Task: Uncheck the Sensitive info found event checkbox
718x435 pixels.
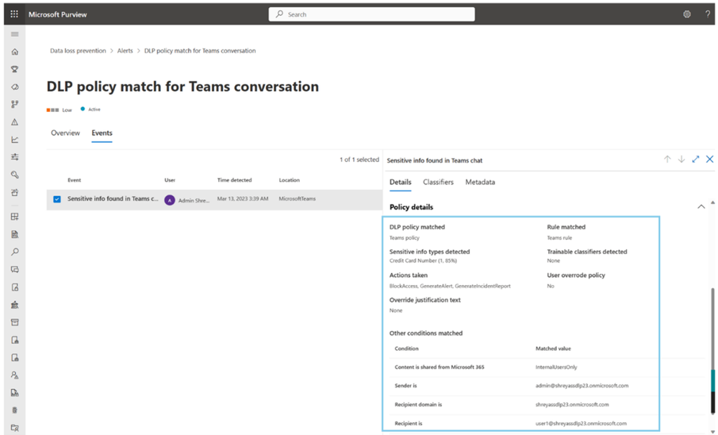Action: point(57,199)
